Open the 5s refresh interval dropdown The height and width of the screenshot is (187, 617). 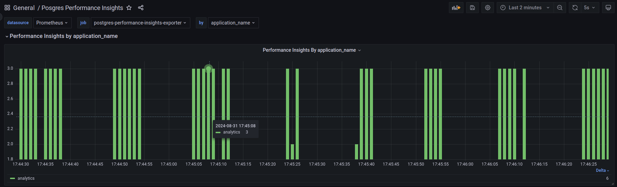(589, 8)
